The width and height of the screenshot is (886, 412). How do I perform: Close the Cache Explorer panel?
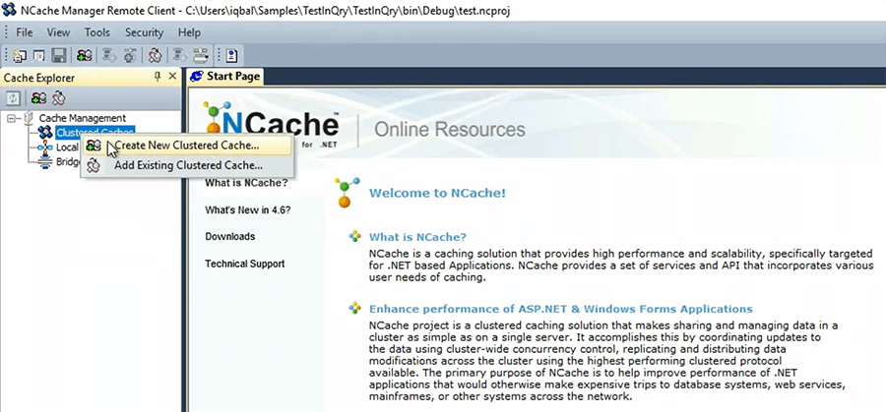[172, 77]
